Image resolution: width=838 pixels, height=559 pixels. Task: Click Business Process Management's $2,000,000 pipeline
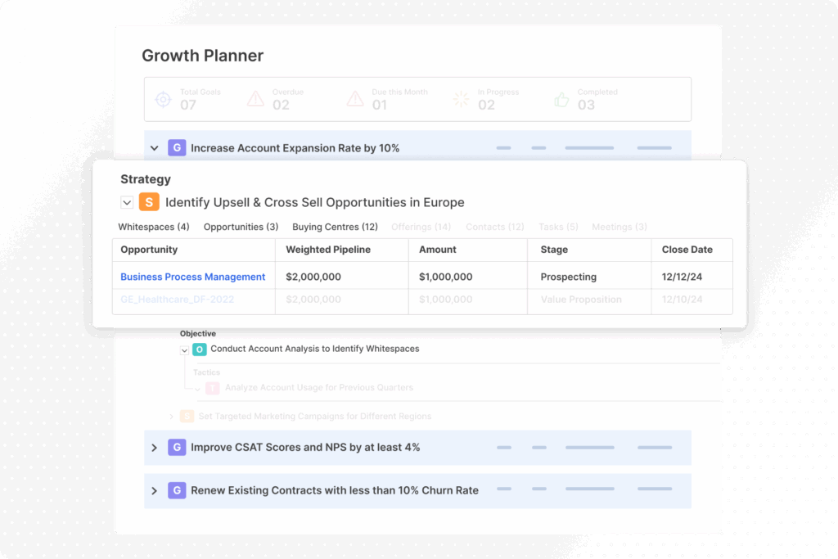[313, 277]
